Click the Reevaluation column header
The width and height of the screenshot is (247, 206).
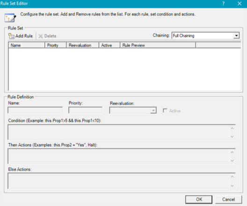(82, 45)
